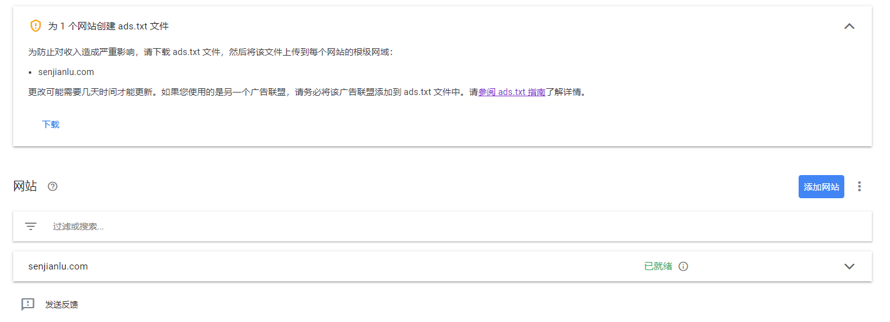Collapse the ads.txt notice card
Screen dimensions: 890x322
tap(849, 26)
